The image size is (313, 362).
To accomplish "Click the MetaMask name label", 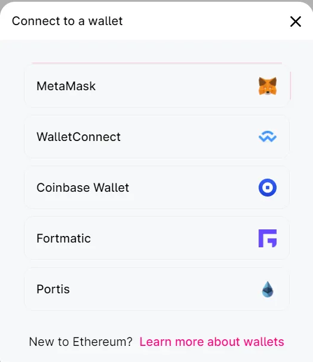I will 66,86.
